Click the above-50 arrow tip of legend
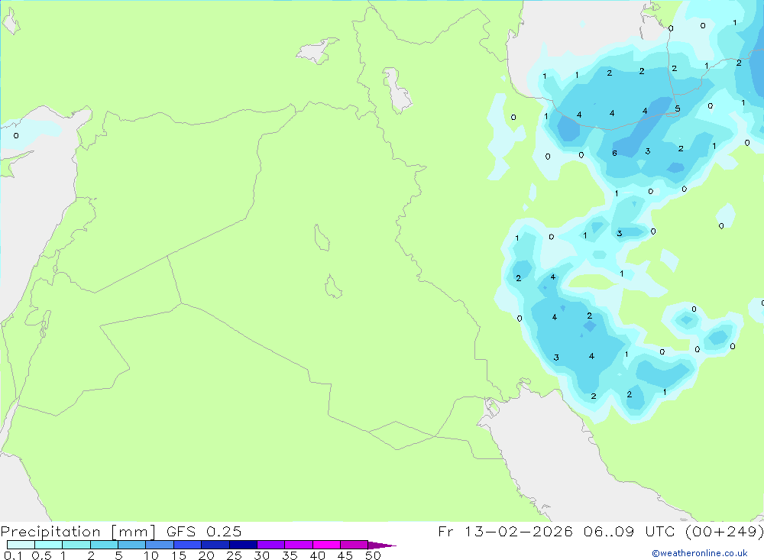 coord(381,545)
